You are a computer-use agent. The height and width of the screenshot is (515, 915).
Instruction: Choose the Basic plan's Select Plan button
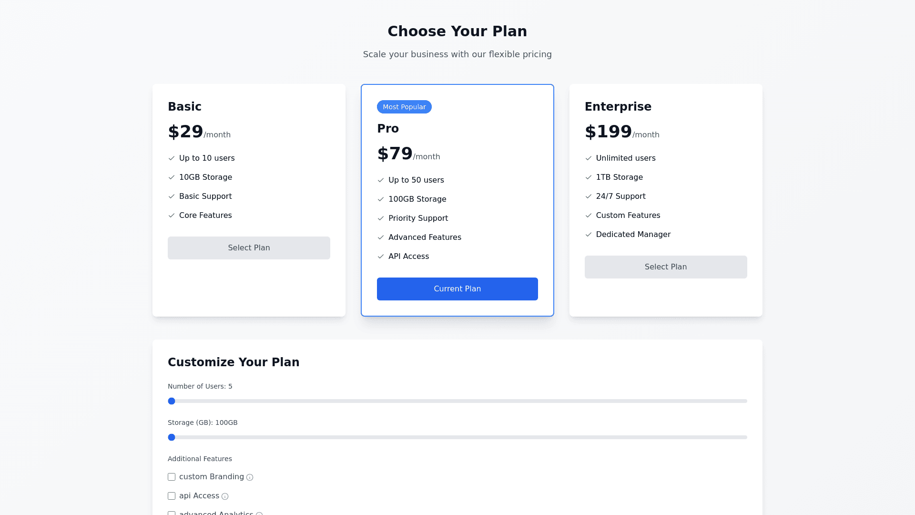point(249,248)
